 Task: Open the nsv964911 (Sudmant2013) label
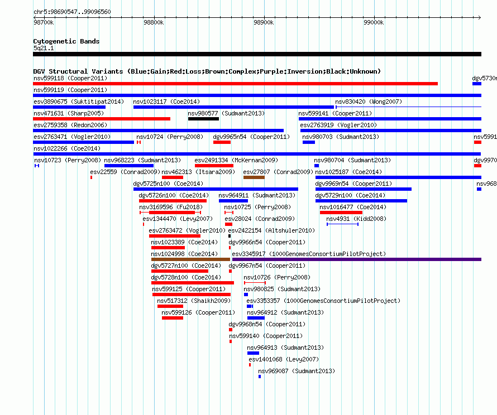(x=257, y=195)
